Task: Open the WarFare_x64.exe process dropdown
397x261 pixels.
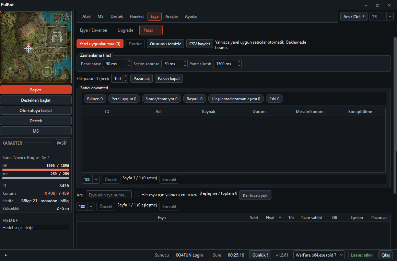Action: (x=319, y=255)
